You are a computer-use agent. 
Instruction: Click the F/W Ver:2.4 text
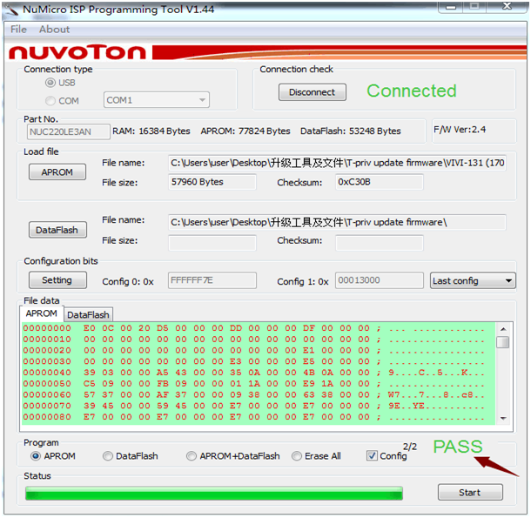(x=460, y=130)
